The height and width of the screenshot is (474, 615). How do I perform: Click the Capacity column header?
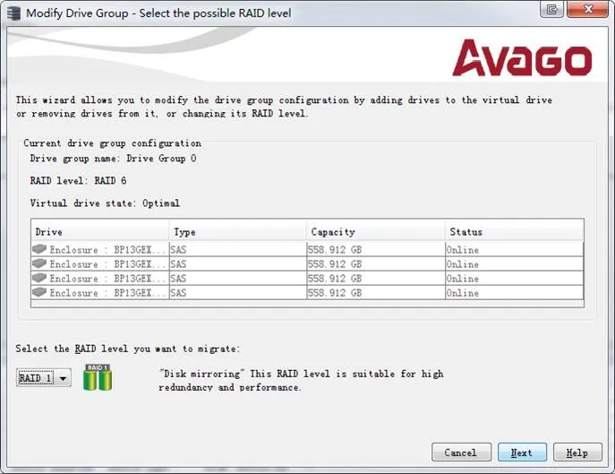tap(376, 232)
